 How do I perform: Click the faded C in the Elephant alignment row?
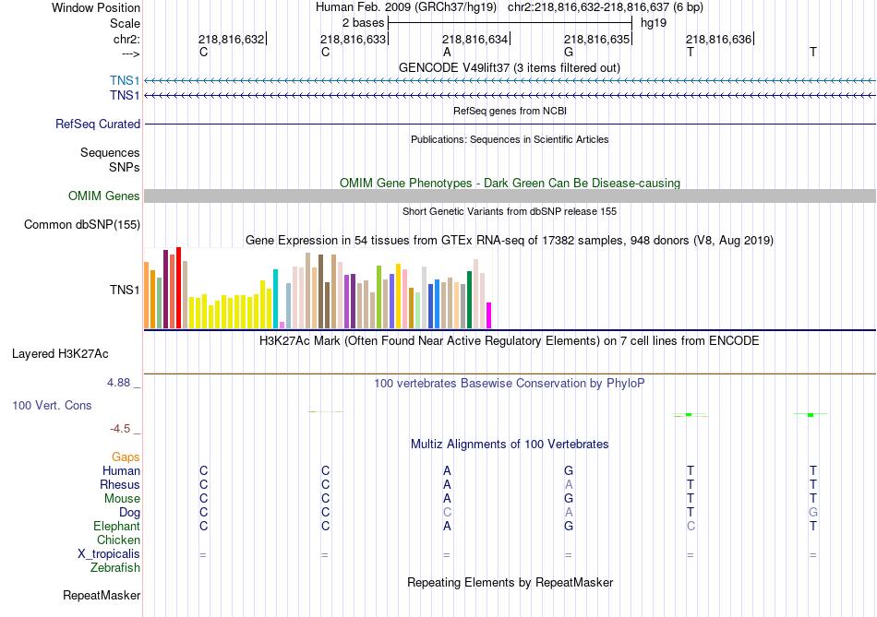(691, 526)
